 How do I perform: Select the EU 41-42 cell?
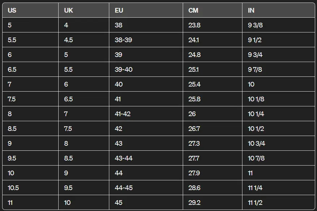click(x=123, y=114)
